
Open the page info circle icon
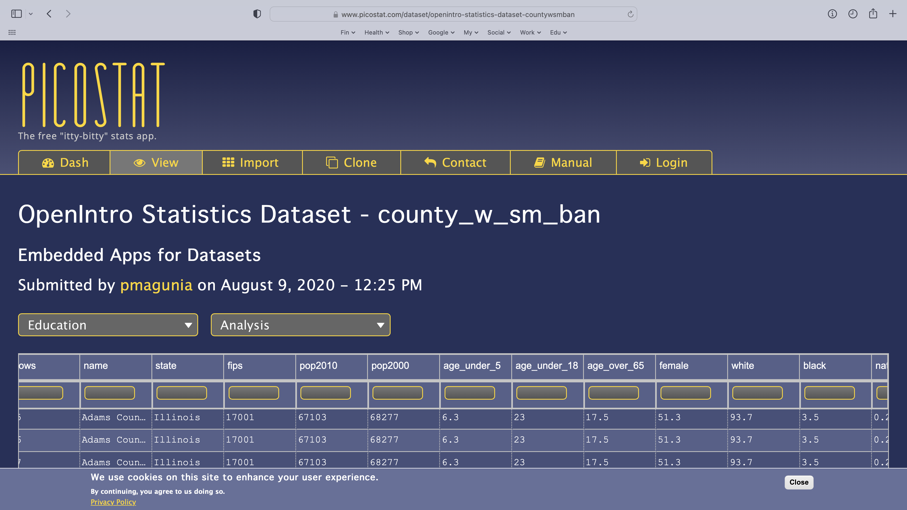point(832,14)
